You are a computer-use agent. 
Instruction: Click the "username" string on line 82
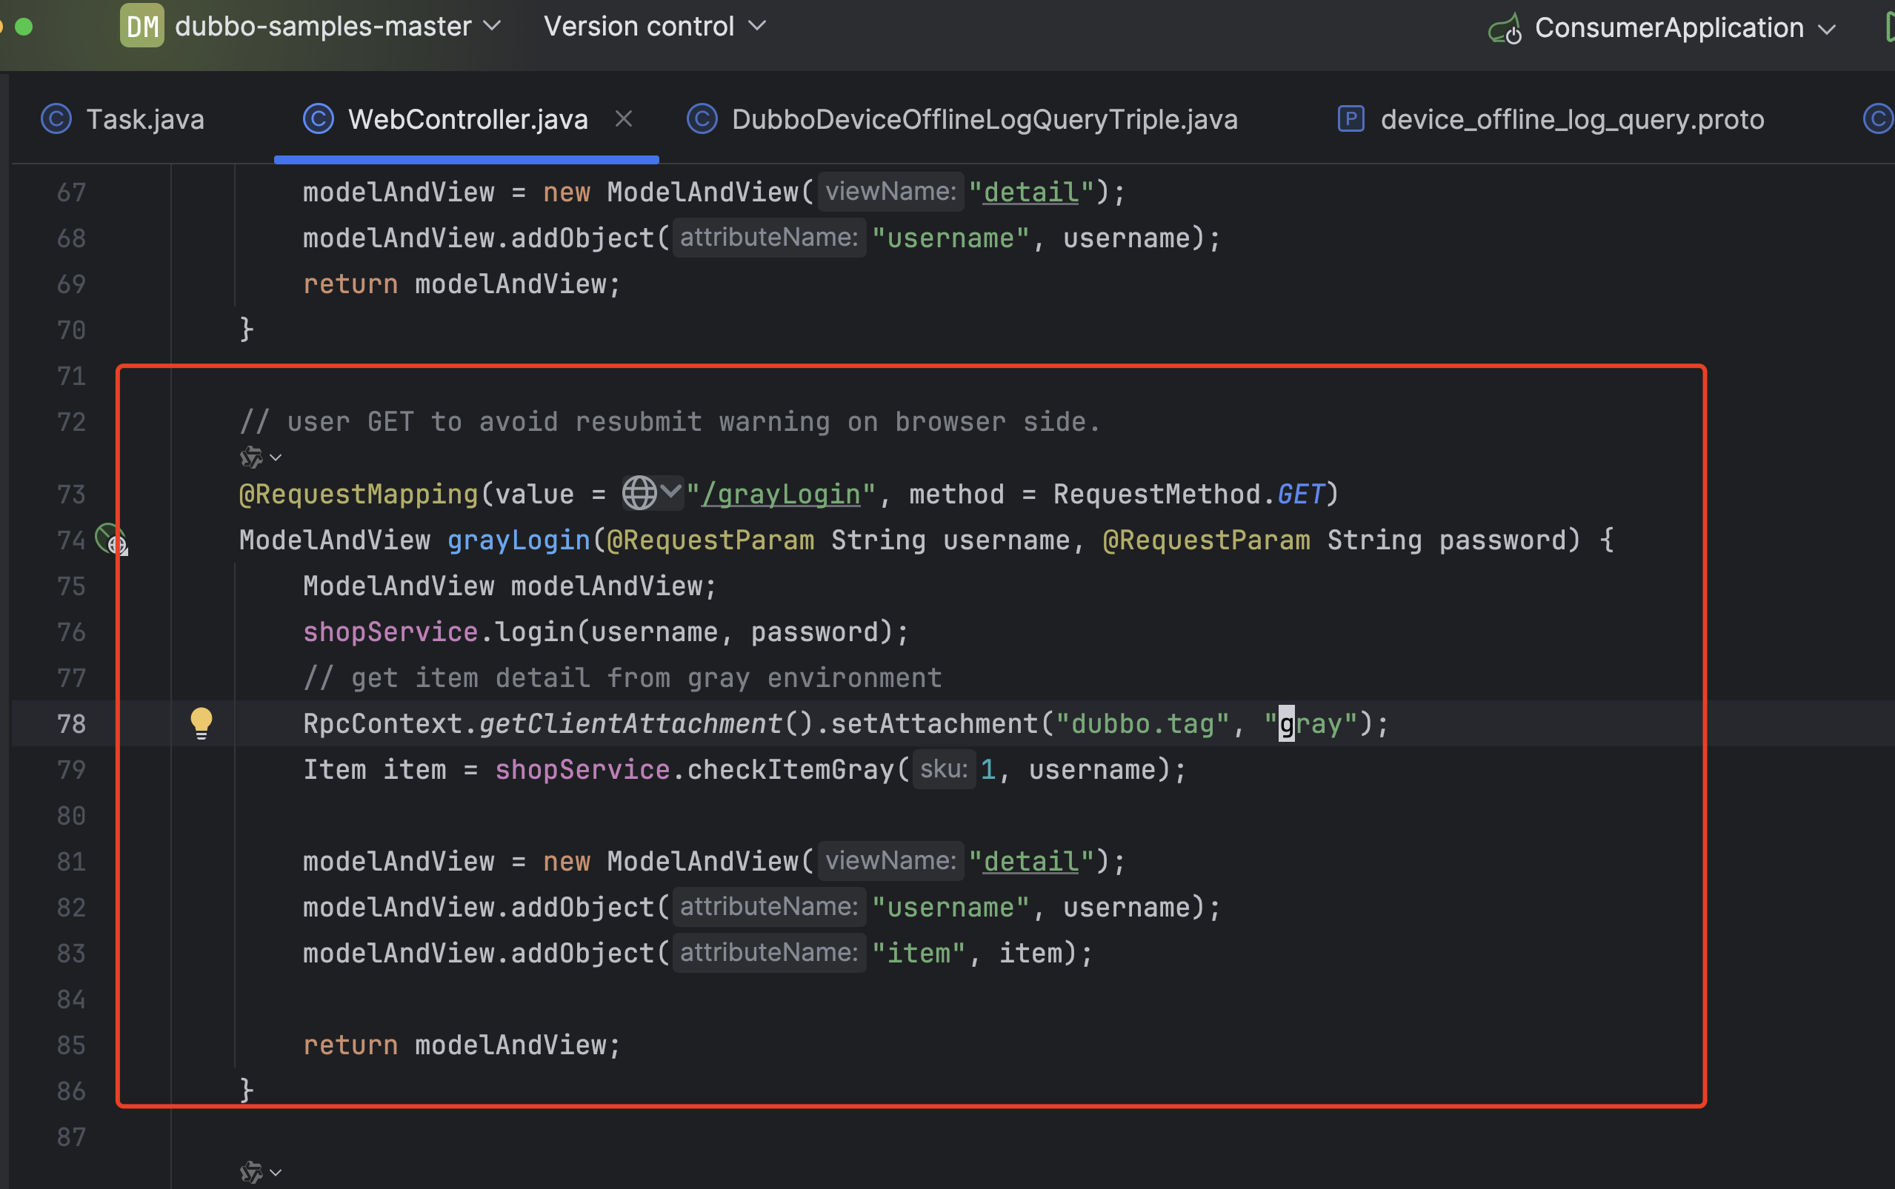point(950,908)
